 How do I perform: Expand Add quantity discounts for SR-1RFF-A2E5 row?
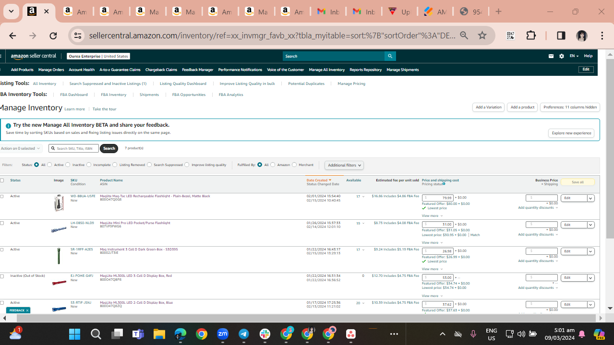coord(538,261)
